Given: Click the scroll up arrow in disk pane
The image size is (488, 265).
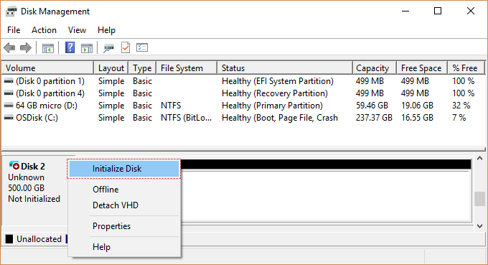Looking at the screenshot, I should tap(479, 159).
